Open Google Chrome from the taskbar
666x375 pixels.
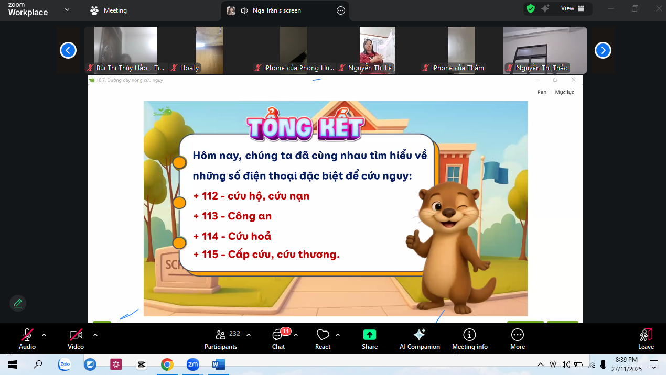pos(167,365)
